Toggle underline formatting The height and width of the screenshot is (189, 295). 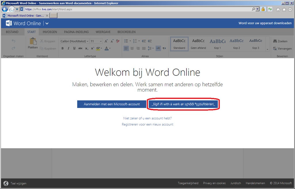click(x=74, y=48)
